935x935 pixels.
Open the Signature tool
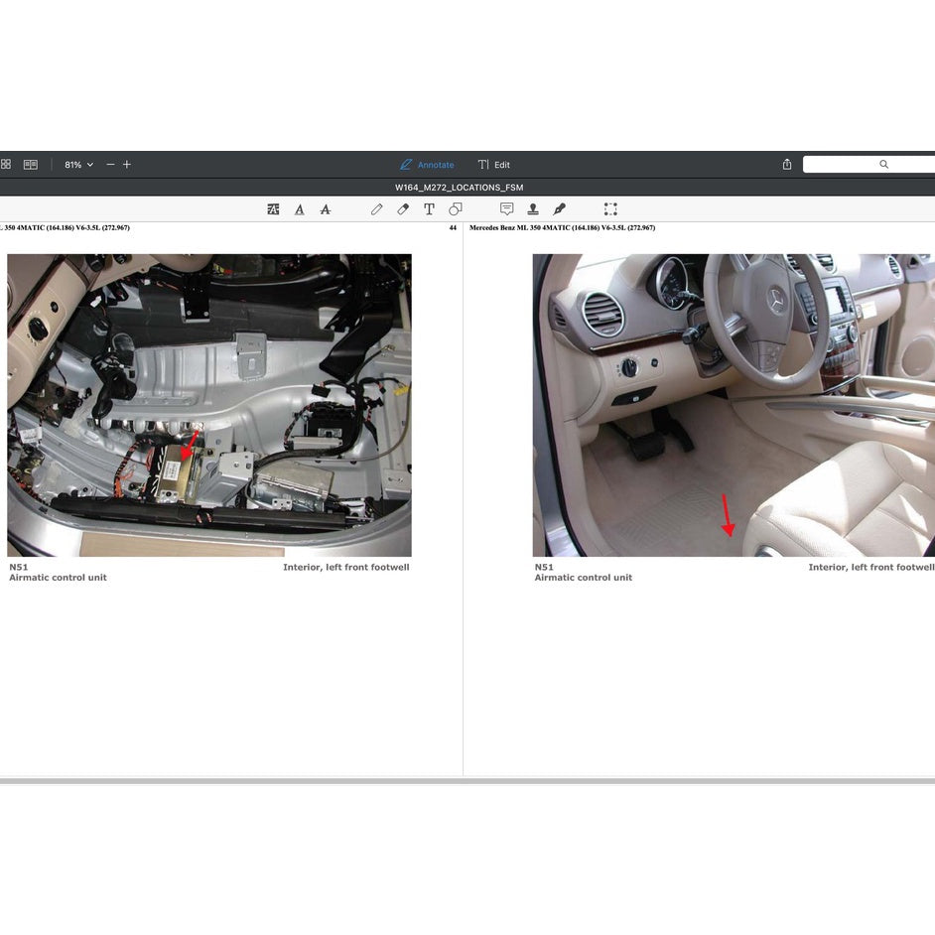pyautogui.click(x=559, y=208)
